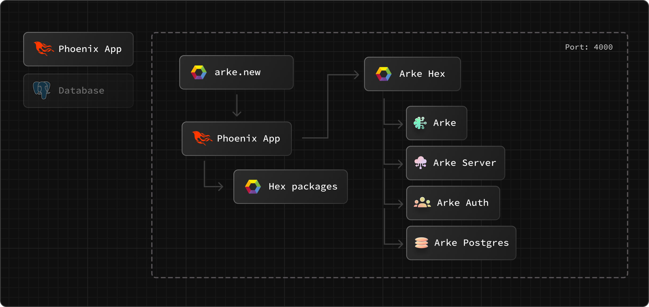Select the Phoenix App legend card

coord(78,49)
